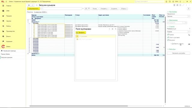Open the service settings lines icon

(x=180, y=1)
